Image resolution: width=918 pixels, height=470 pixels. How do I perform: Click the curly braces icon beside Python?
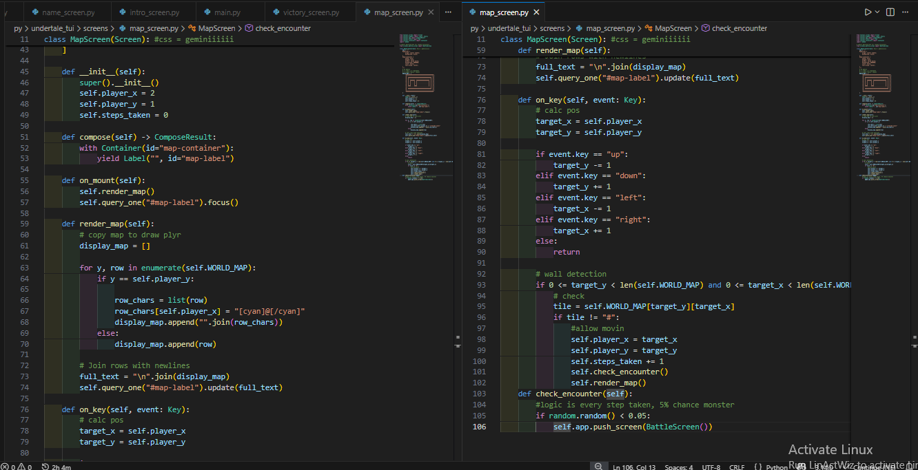758,467
